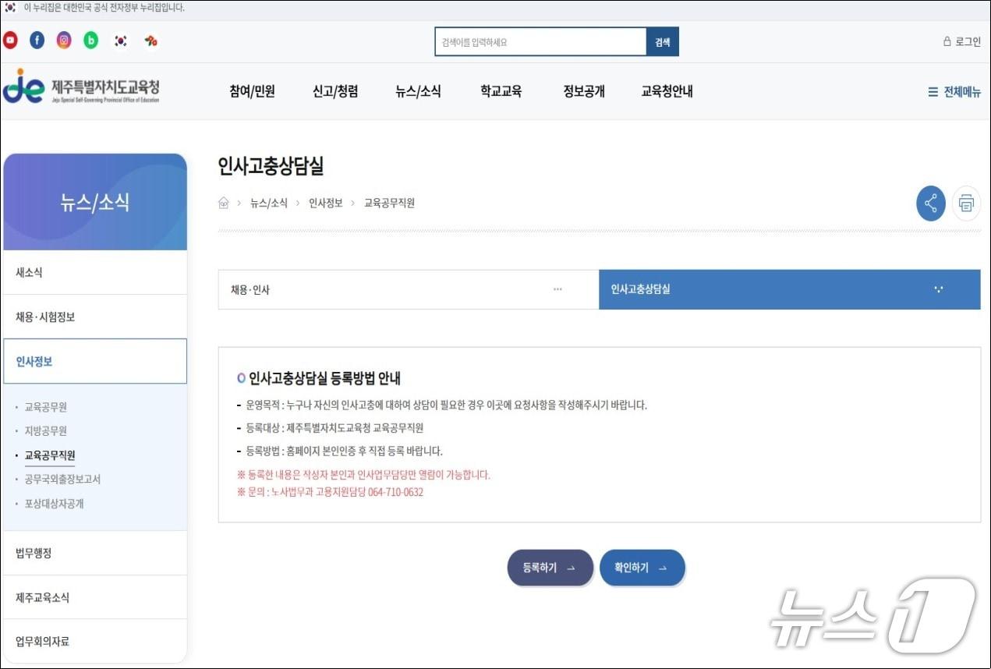Screen dimensions: 991x669
Task: Click the print icon
Action: coord(967,202)
